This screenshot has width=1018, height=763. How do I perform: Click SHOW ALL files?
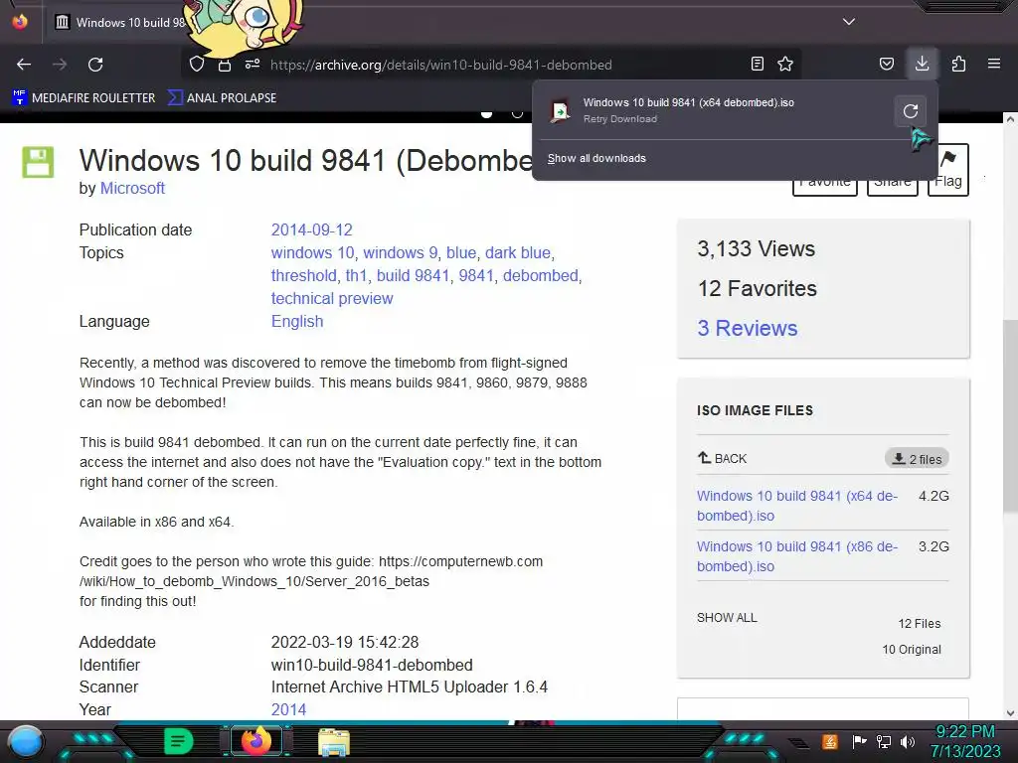[727, 618]
